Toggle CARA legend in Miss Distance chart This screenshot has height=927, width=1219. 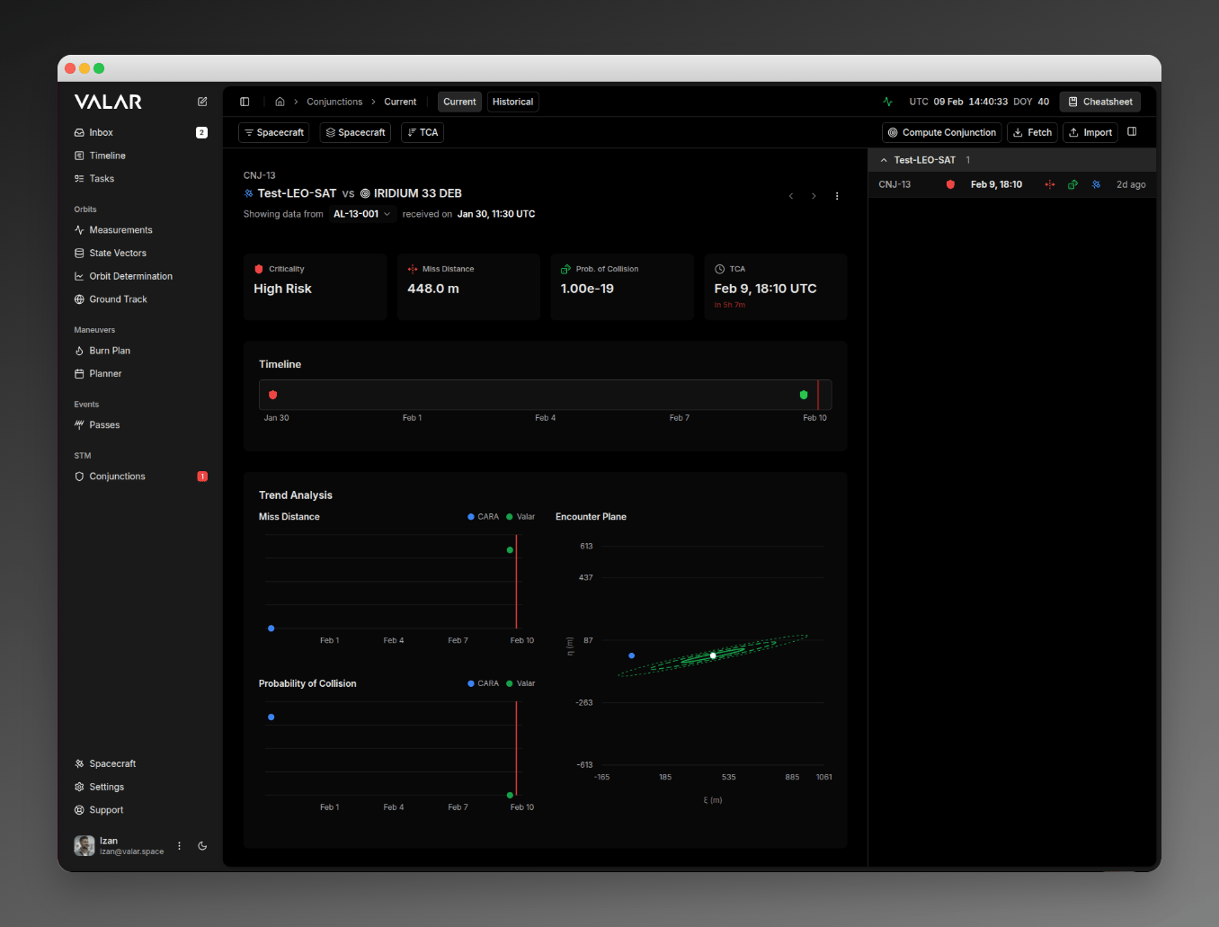[x=484, y=517]
